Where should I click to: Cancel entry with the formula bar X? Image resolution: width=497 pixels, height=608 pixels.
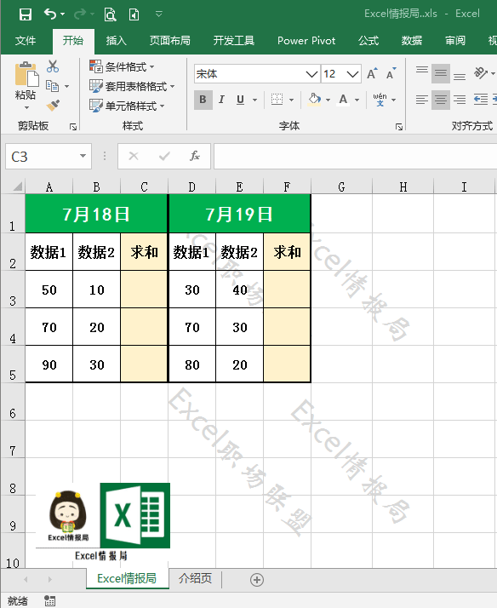[x=134, y=156]
